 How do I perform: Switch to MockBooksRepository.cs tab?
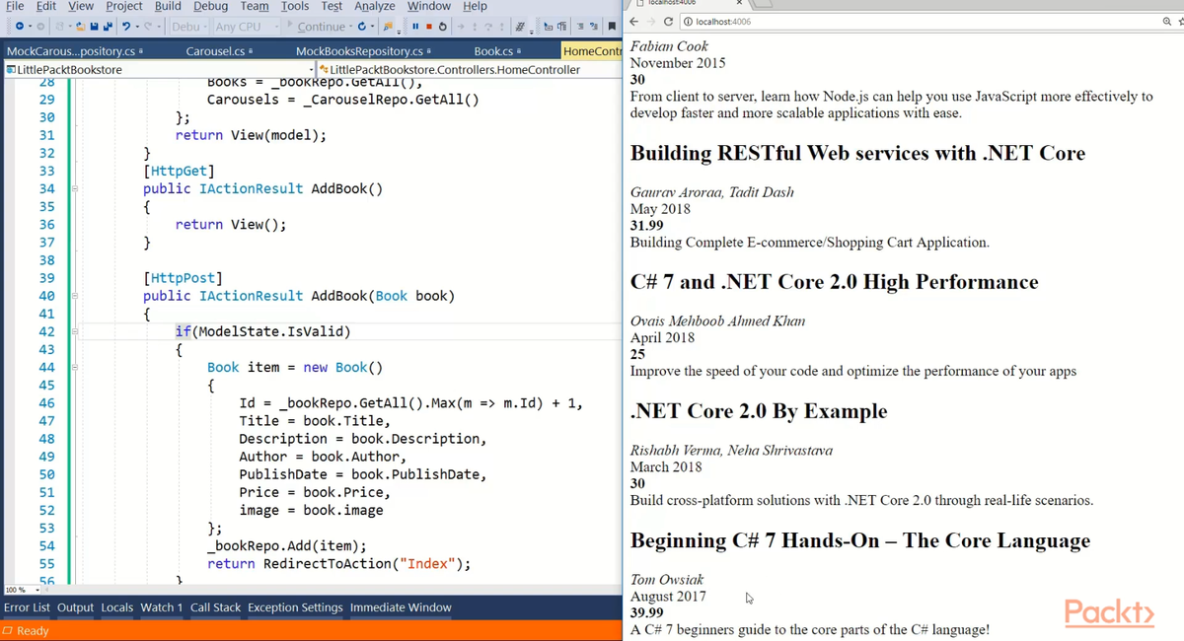363,51
